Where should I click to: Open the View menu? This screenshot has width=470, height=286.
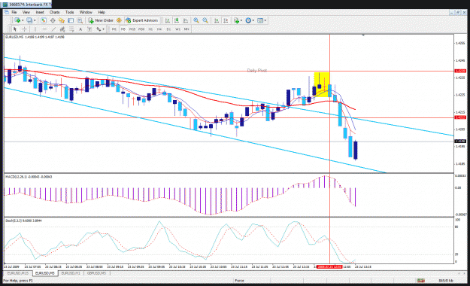point(26,12)
